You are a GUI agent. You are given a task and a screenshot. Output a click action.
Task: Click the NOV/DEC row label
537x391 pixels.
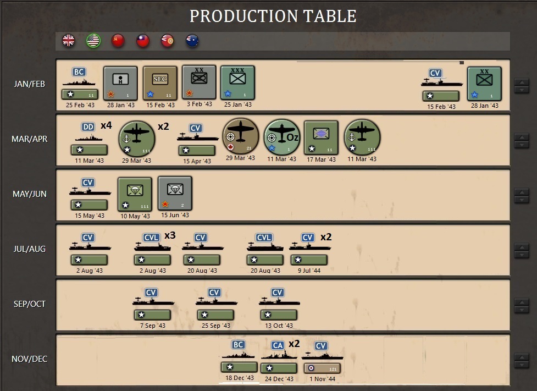pyautogui.click(x=30, y=359)
